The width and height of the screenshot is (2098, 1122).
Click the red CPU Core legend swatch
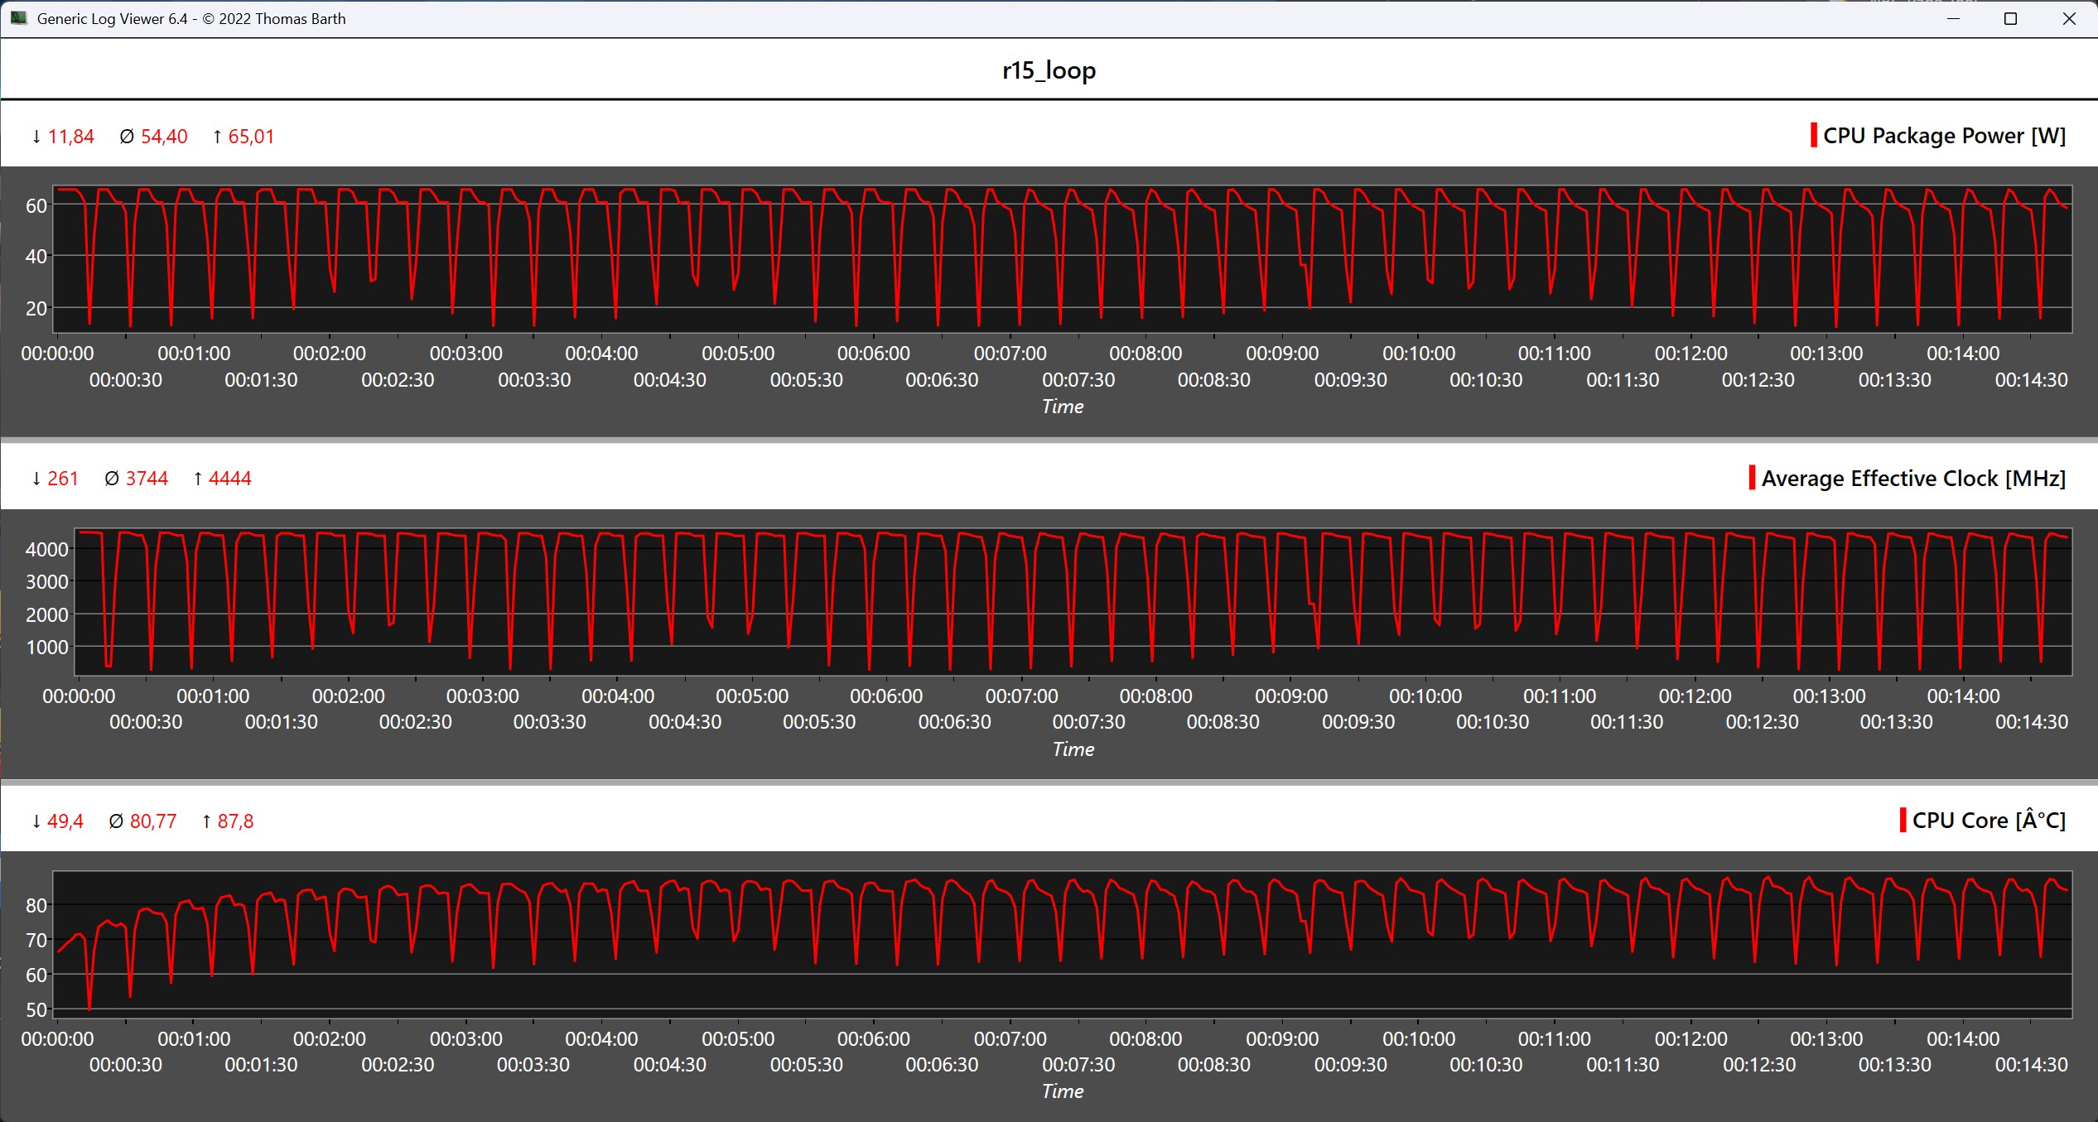(x=1903, y=821)
